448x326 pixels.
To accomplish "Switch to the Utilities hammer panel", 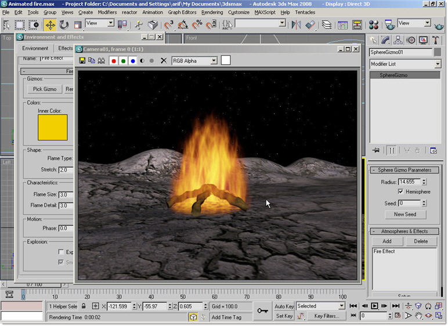I will click(x=437, y=40).
